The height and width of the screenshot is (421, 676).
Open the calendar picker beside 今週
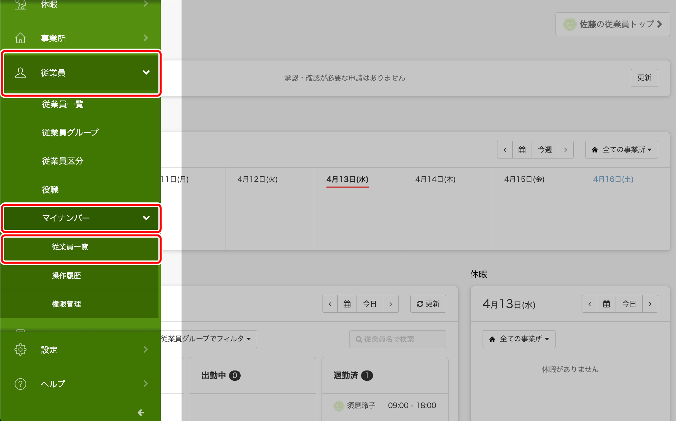click(522, 150)
